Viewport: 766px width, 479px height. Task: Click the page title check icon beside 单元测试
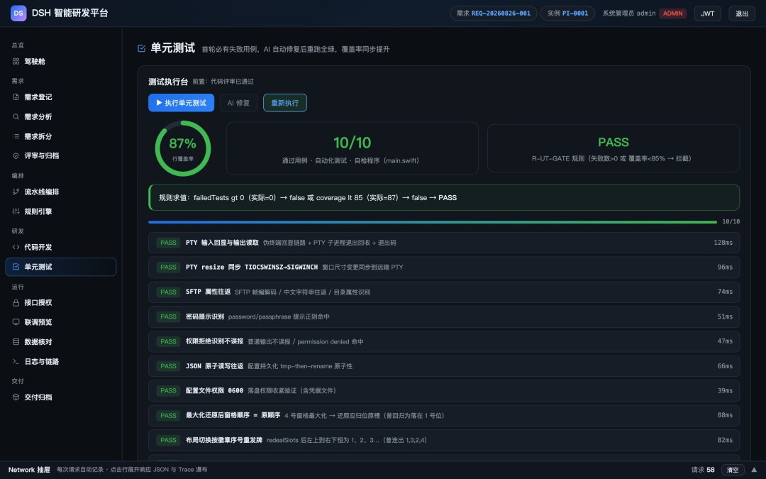click(142, 48)
